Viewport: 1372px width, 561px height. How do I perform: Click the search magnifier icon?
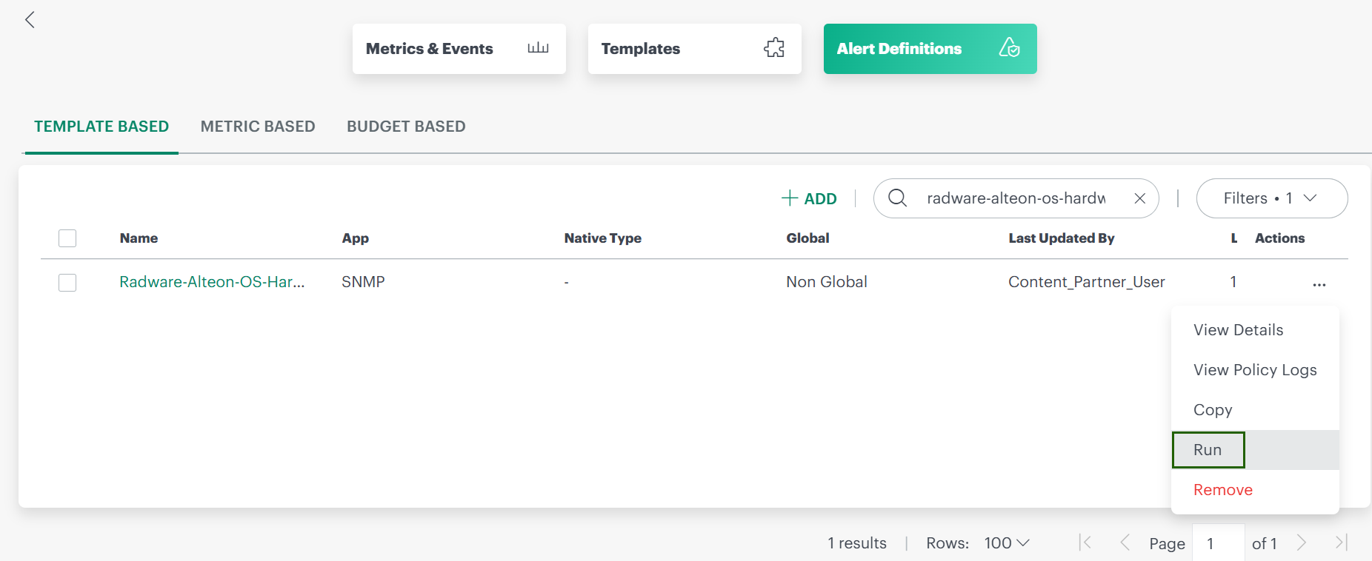[897, 198]
